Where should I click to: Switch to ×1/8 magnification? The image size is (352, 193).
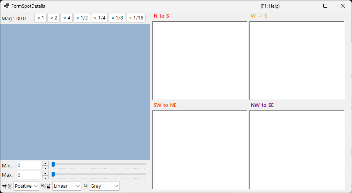117,18
